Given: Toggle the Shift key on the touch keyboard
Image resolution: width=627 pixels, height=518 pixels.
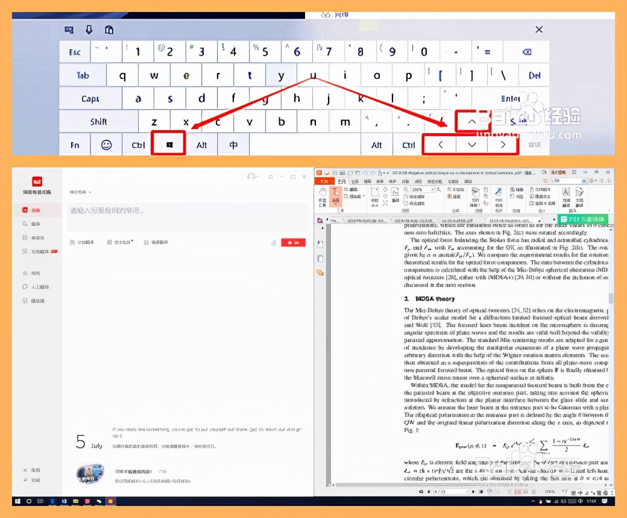Looking at the screenshot, I should pos(99,122).
